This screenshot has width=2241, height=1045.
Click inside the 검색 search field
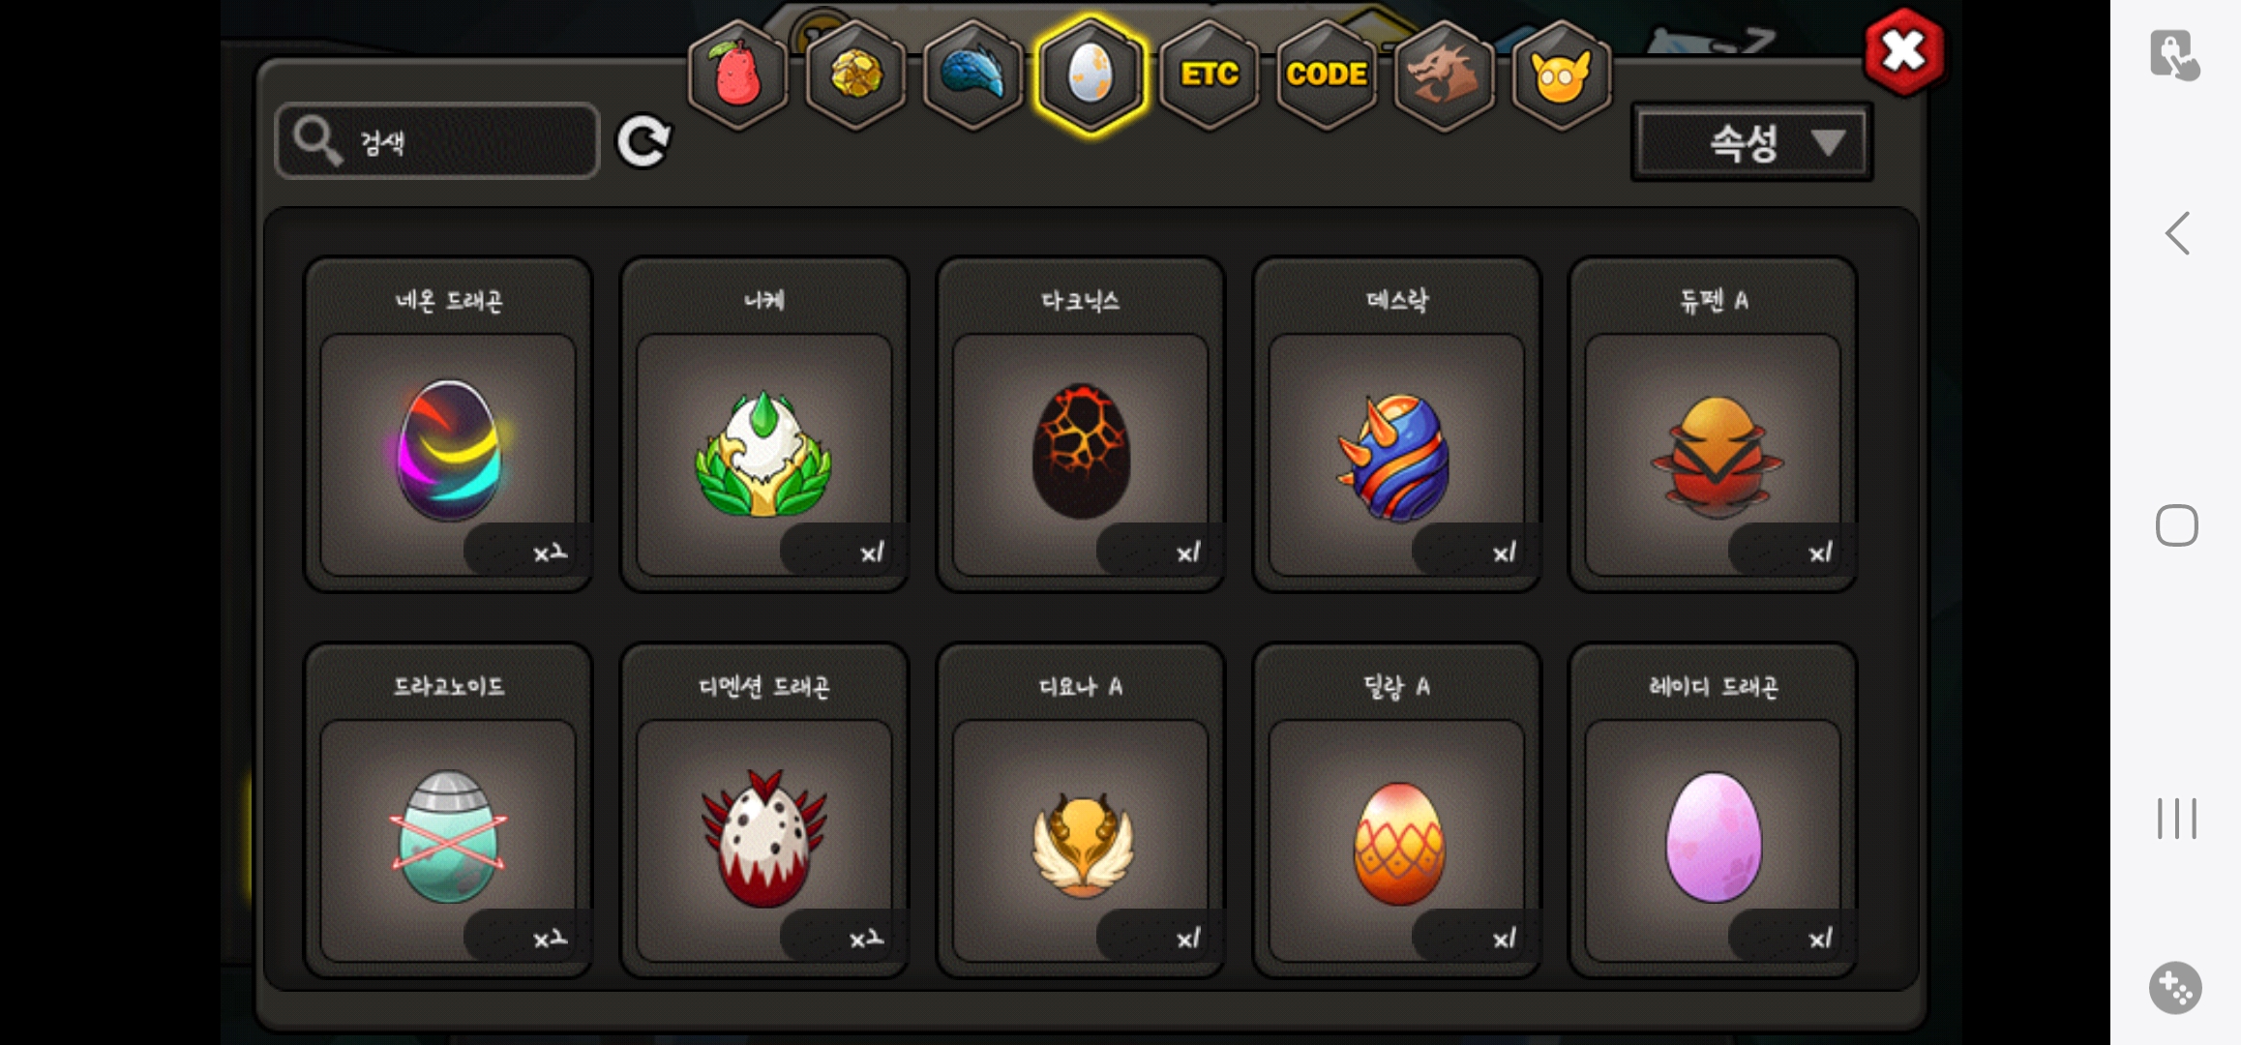[x=437, y=141]
